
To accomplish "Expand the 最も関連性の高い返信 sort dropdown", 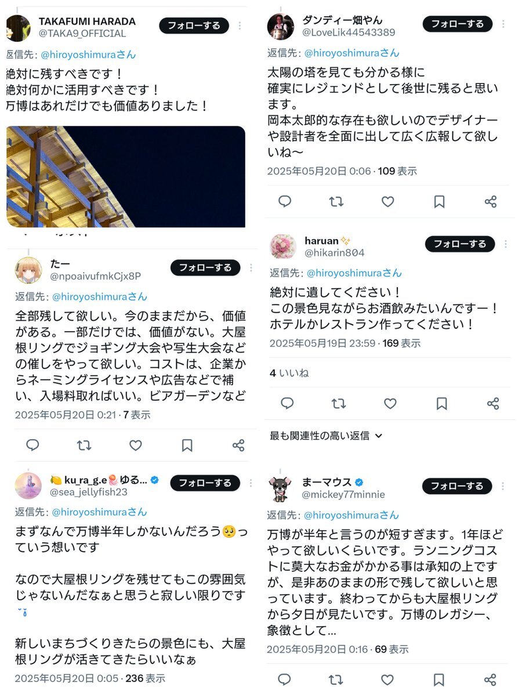I will coord(326,436).
